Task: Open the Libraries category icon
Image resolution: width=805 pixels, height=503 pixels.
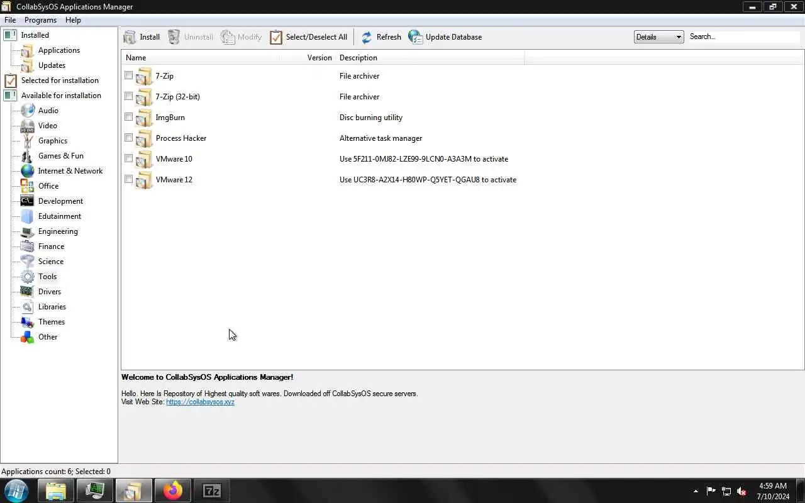Action: coord(28,307)
